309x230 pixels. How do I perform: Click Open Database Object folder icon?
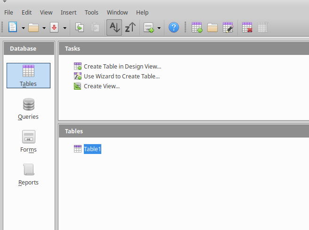212,28
